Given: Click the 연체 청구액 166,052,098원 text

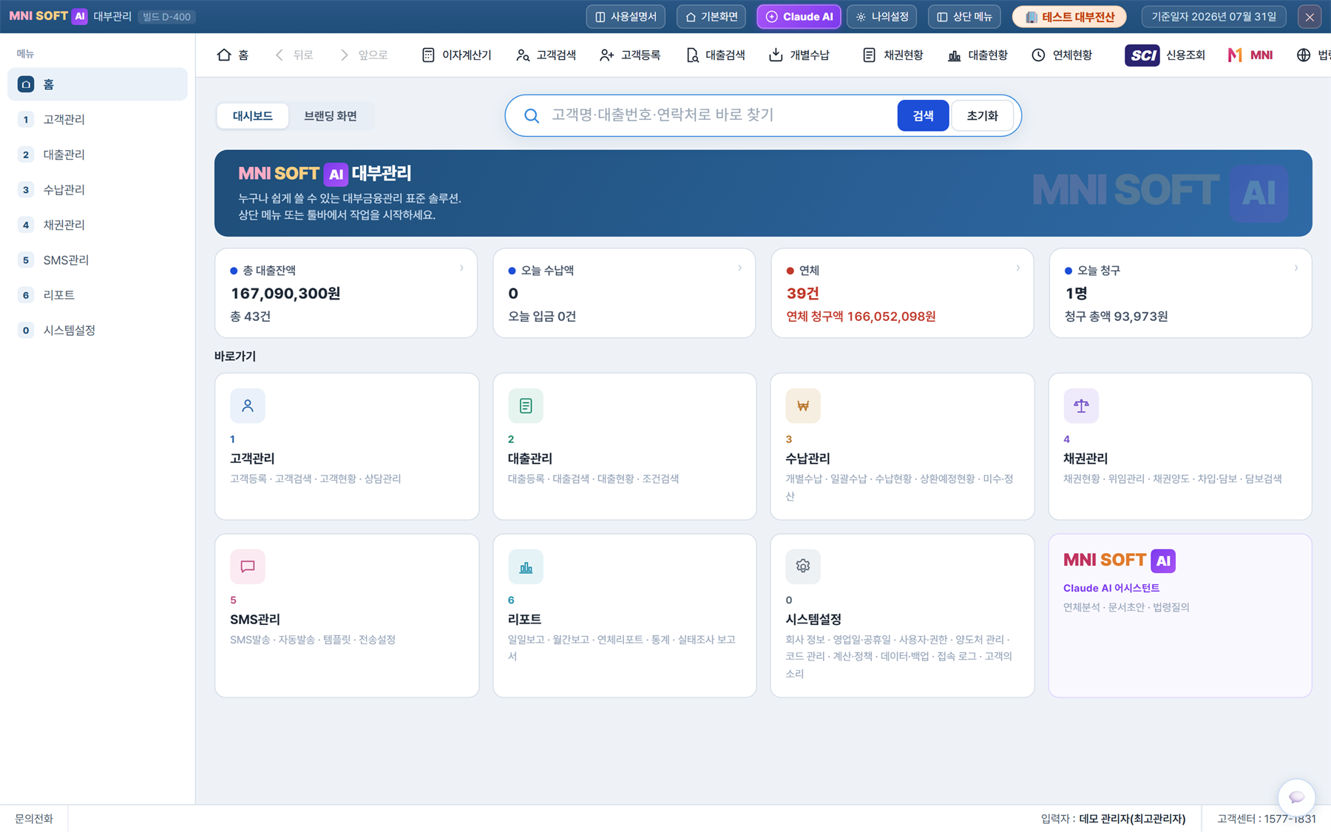Looking at the screenshot, I should point(861,317).
